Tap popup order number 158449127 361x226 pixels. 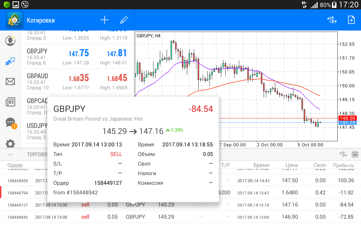[108, 183]
